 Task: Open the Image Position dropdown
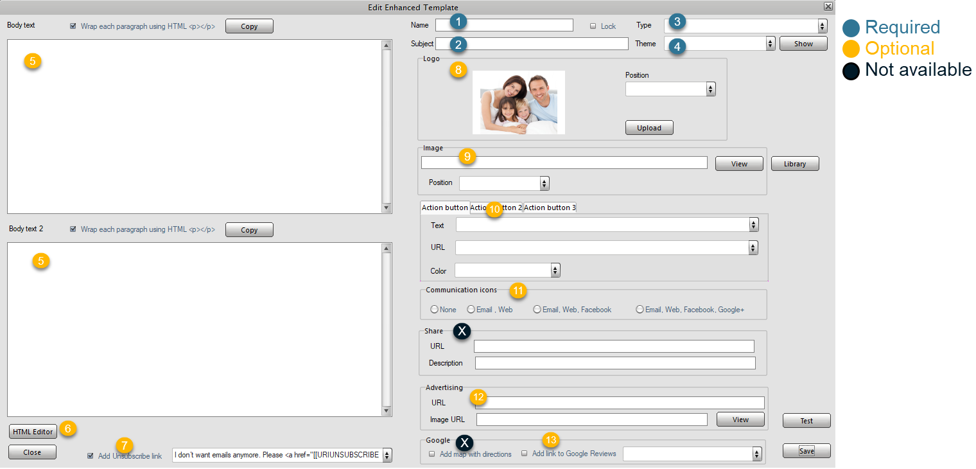pyautogui.click(x=545, y=183)
